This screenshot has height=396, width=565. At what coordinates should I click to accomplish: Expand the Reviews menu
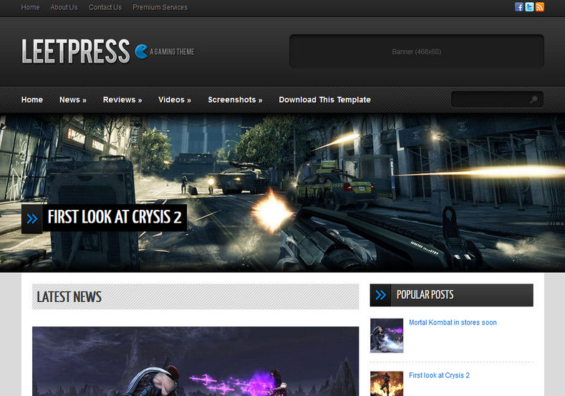pyautogui.click(x=122, y=100)
